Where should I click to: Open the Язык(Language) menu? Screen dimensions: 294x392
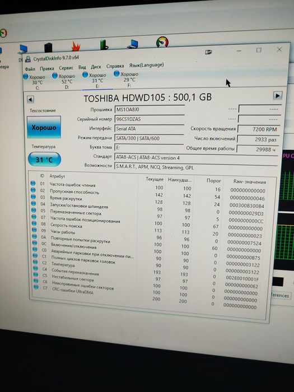pyautogui.click(x=146, y=65)
